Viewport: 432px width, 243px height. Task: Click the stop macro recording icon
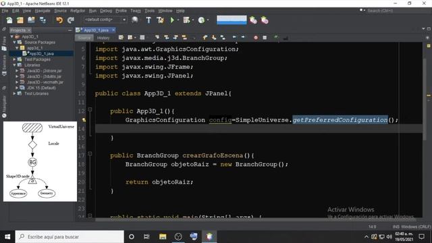[265, 38]
